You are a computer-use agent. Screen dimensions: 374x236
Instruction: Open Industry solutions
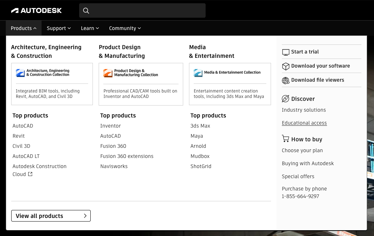304,110
